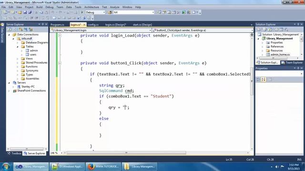Select the users table in Server Explorer
Screen dimensions: 305x171
33,55
